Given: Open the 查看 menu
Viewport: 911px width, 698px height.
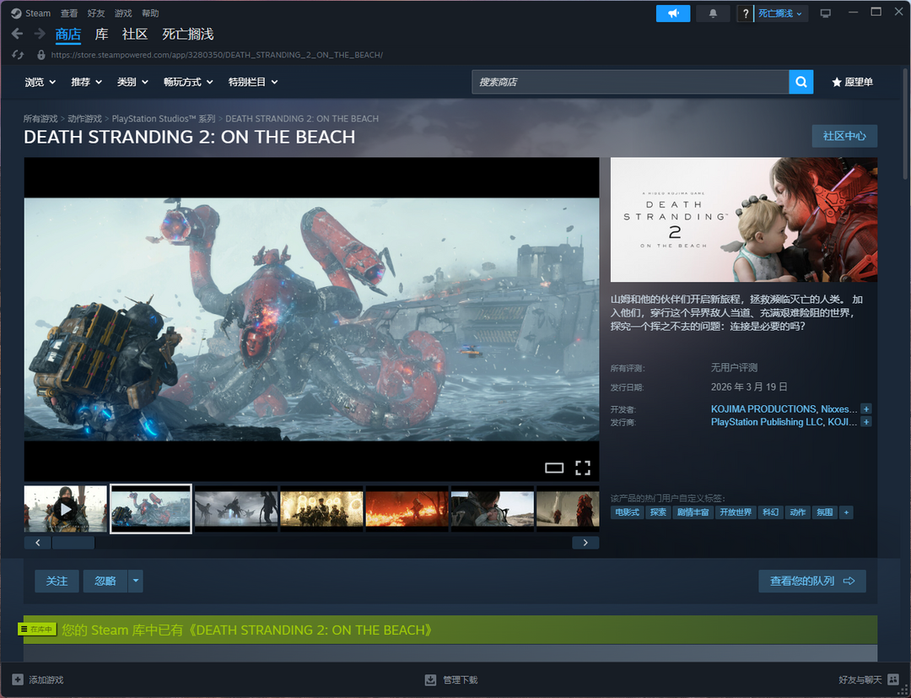Looking at the screenshot, I should tap(69, 14).
